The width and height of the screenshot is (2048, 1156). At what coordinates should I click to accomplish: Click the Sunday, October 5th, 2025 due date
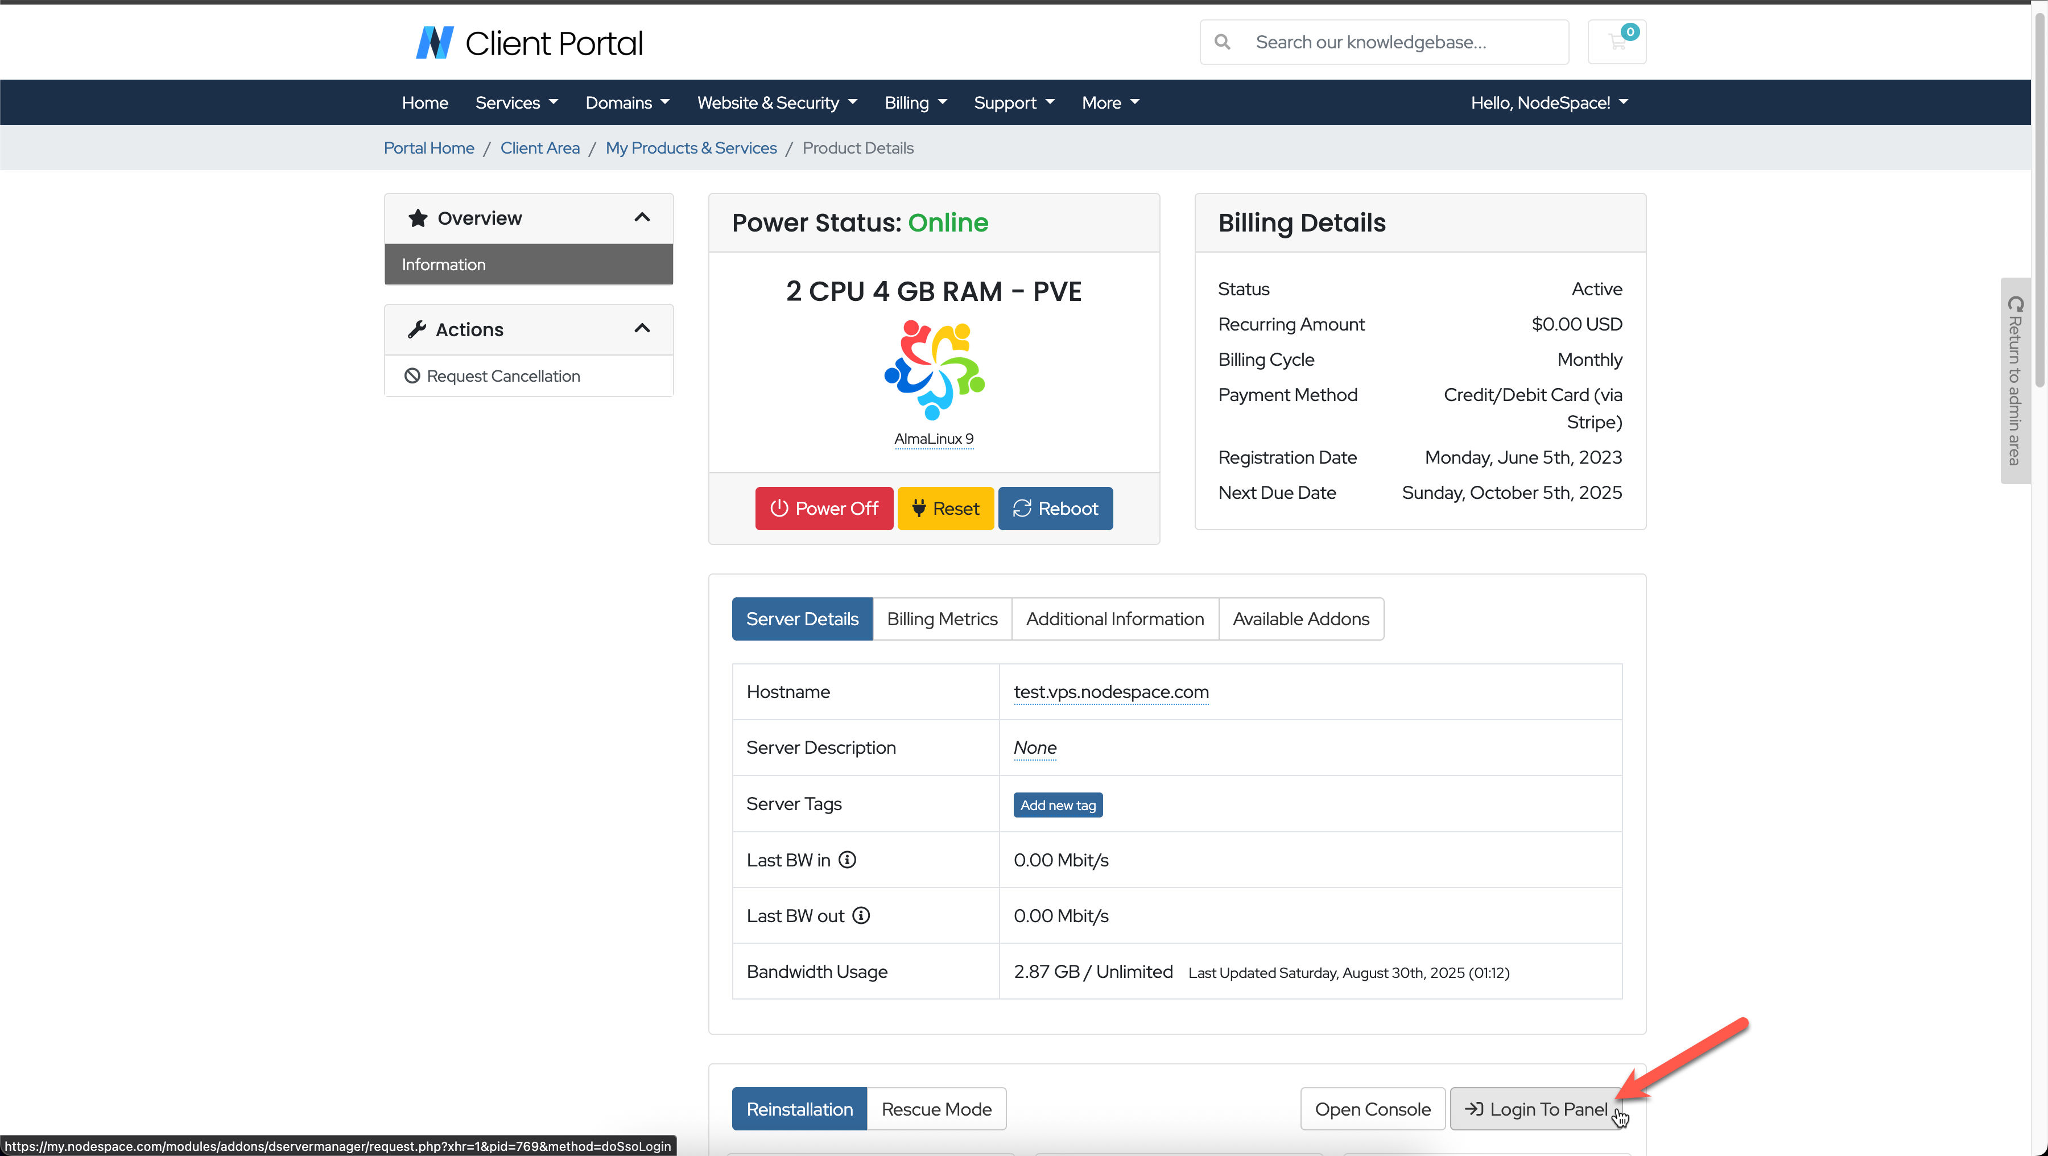[x=1512, y=492]
